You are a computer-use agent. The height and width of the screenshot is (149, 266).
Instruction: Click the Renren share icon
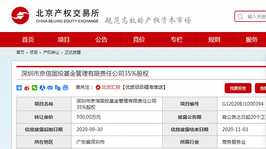pyautogui.click(x=42, y=88)
